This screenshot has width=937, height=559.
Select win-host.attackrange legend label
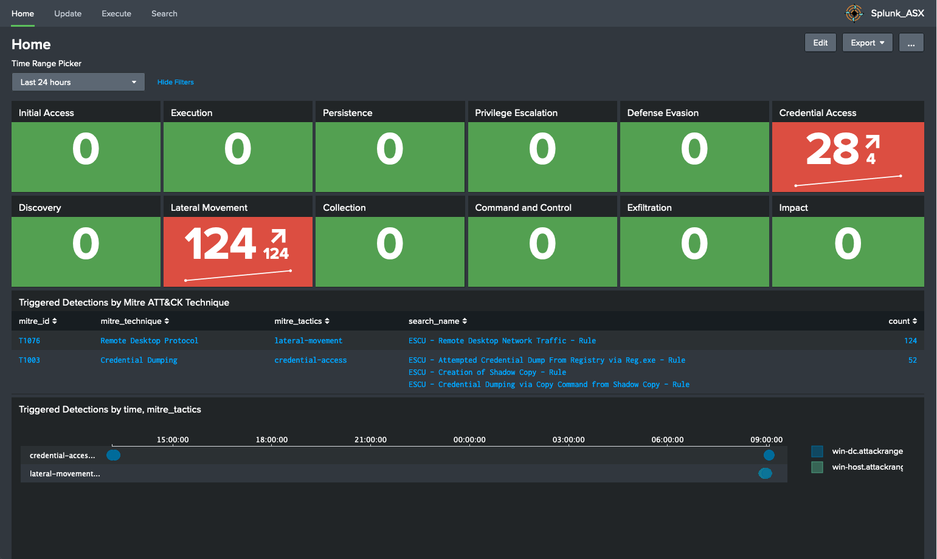[x=867, y=467]
